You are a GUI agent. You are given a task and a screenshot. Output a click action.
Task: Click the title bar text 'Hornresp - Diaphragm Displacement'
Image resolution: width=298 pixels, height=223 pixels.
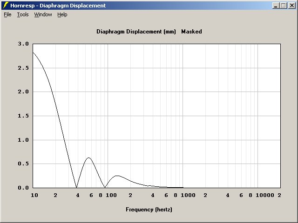tap(58, 6)
